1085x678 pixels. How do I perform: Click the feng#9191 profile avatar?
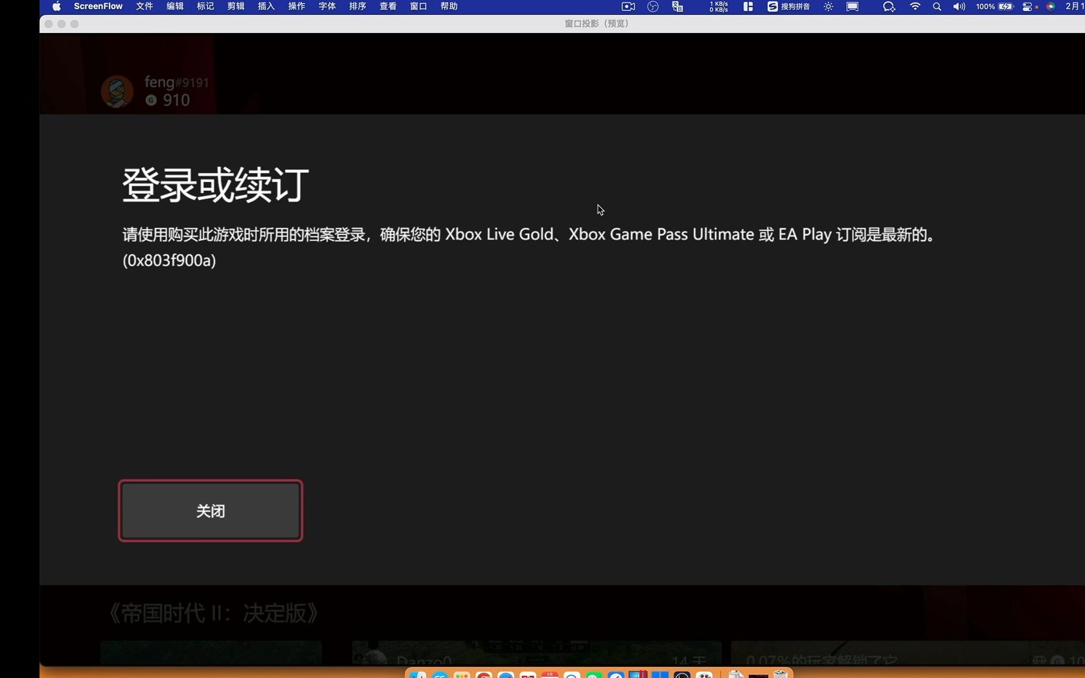pyautogui.click(x=117, y=91)
